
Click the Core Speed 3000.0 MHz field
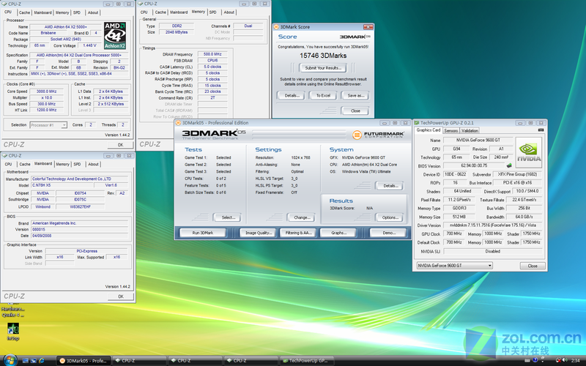coord(46,91)
